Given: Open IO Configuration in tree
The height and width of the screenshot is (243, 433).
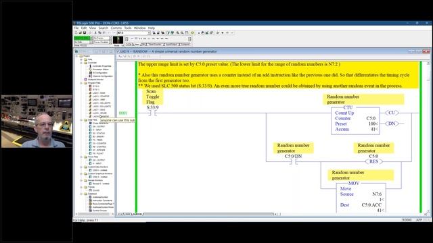Looking at the screenshot, I should pyautogui.click(x=99, y=73).
